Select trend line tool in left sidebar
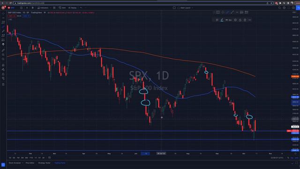 3,18
